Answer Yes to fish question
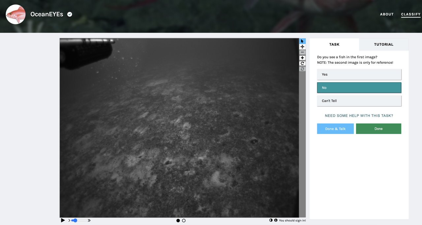Screen dimensions: 422x225 (x=359, y=74)
